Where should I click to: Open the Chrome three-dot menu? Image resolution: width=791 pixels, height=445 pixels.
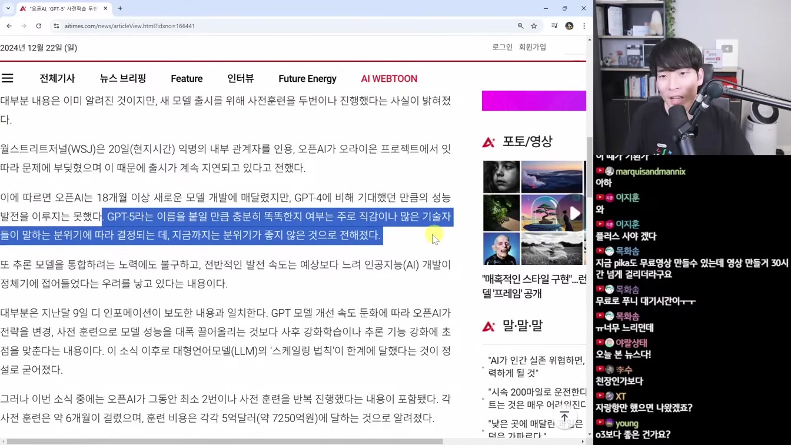tap(584, 26)
